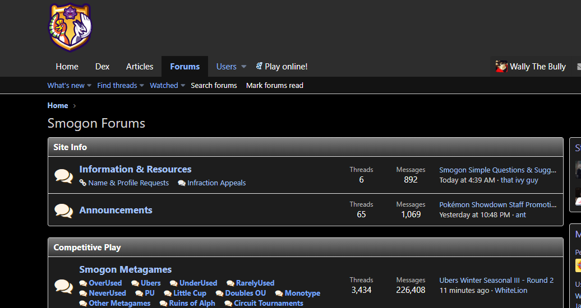Open the Users nav tab

227,67
